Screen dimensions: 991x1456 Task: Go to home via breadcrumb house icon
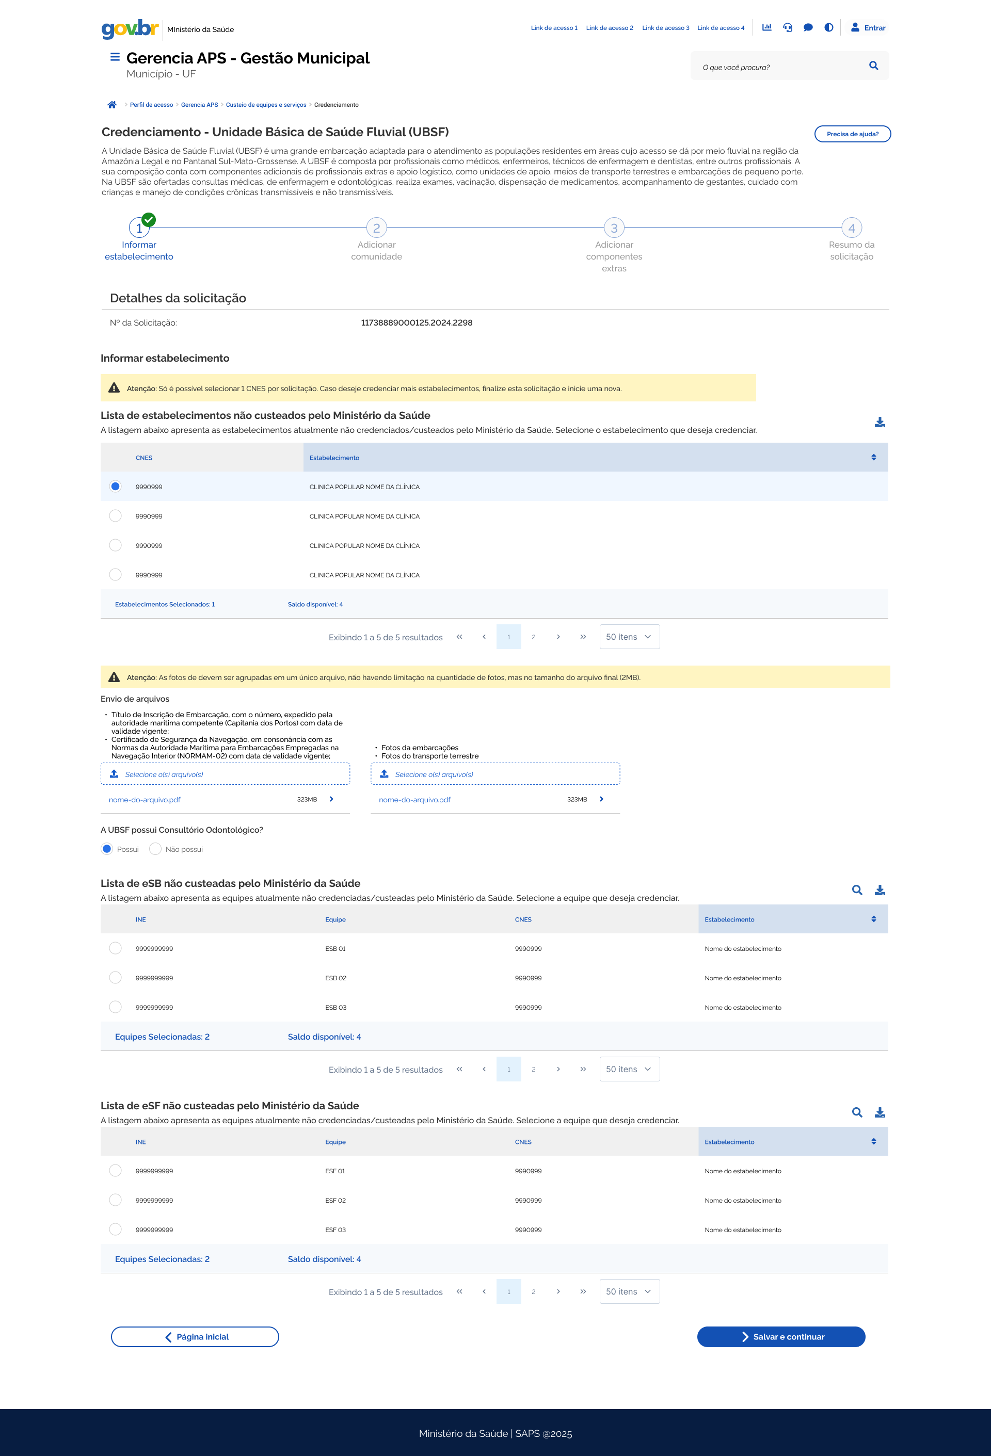click(112, 105)
